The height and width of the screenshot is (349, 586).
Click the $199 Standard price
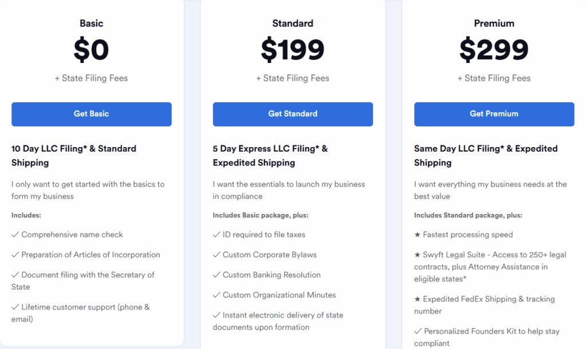(292, 50)
